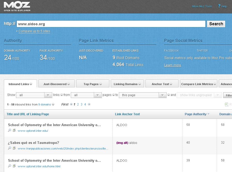Click info icon on Linking Domains tab
Screen dimensions: 232x172
[140, 84]
